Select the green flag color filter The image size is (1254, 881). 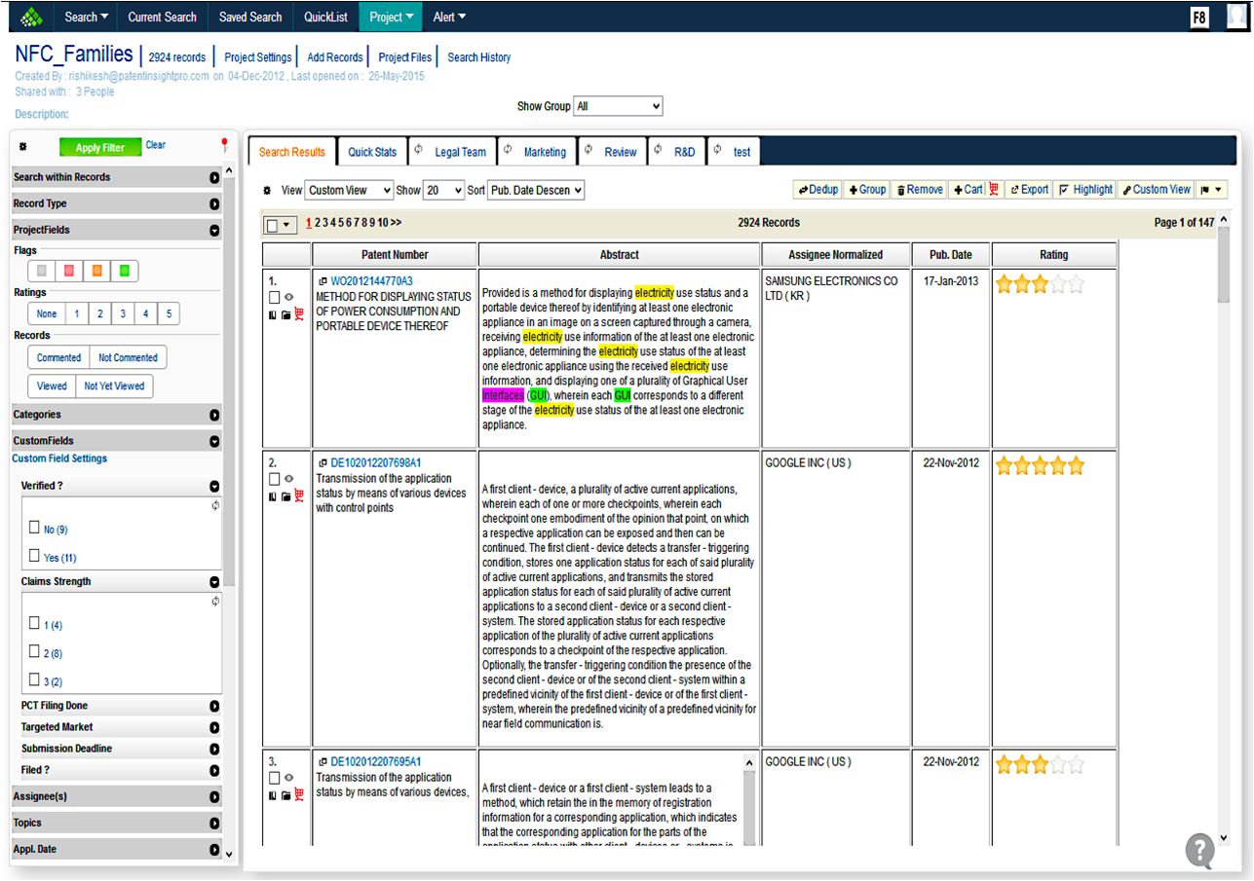click(x=125, y=271)
